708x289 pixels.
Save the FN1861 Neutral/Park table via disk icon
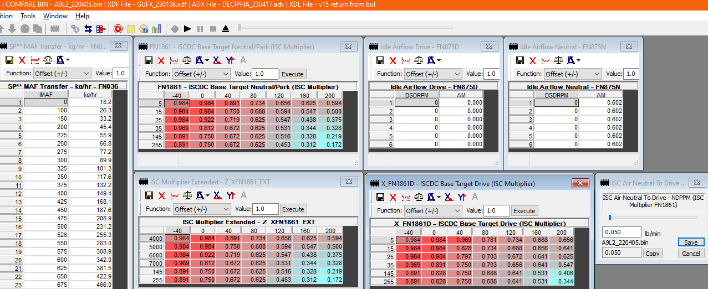pos(148,60)
